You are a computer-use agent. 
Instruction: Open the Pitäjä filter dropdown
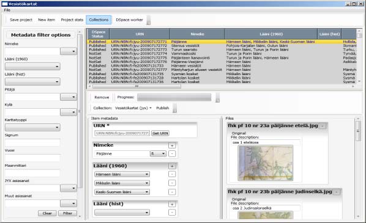coord(69,97)
